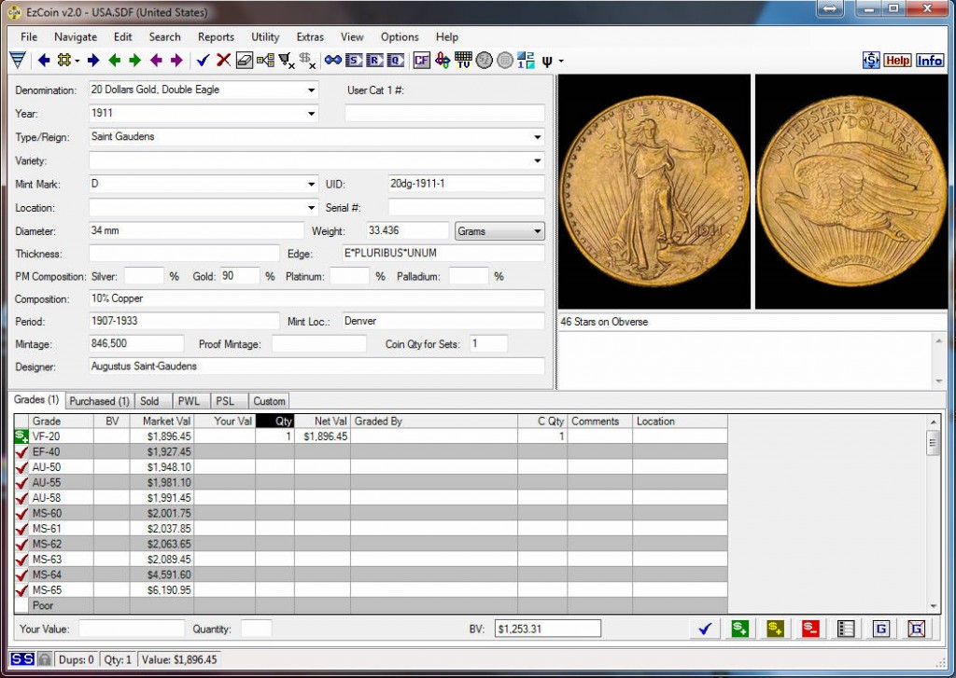This screenshot has width=956, height=678.
Task: Open the Help icon in toolbar
Action: point(897,61)
